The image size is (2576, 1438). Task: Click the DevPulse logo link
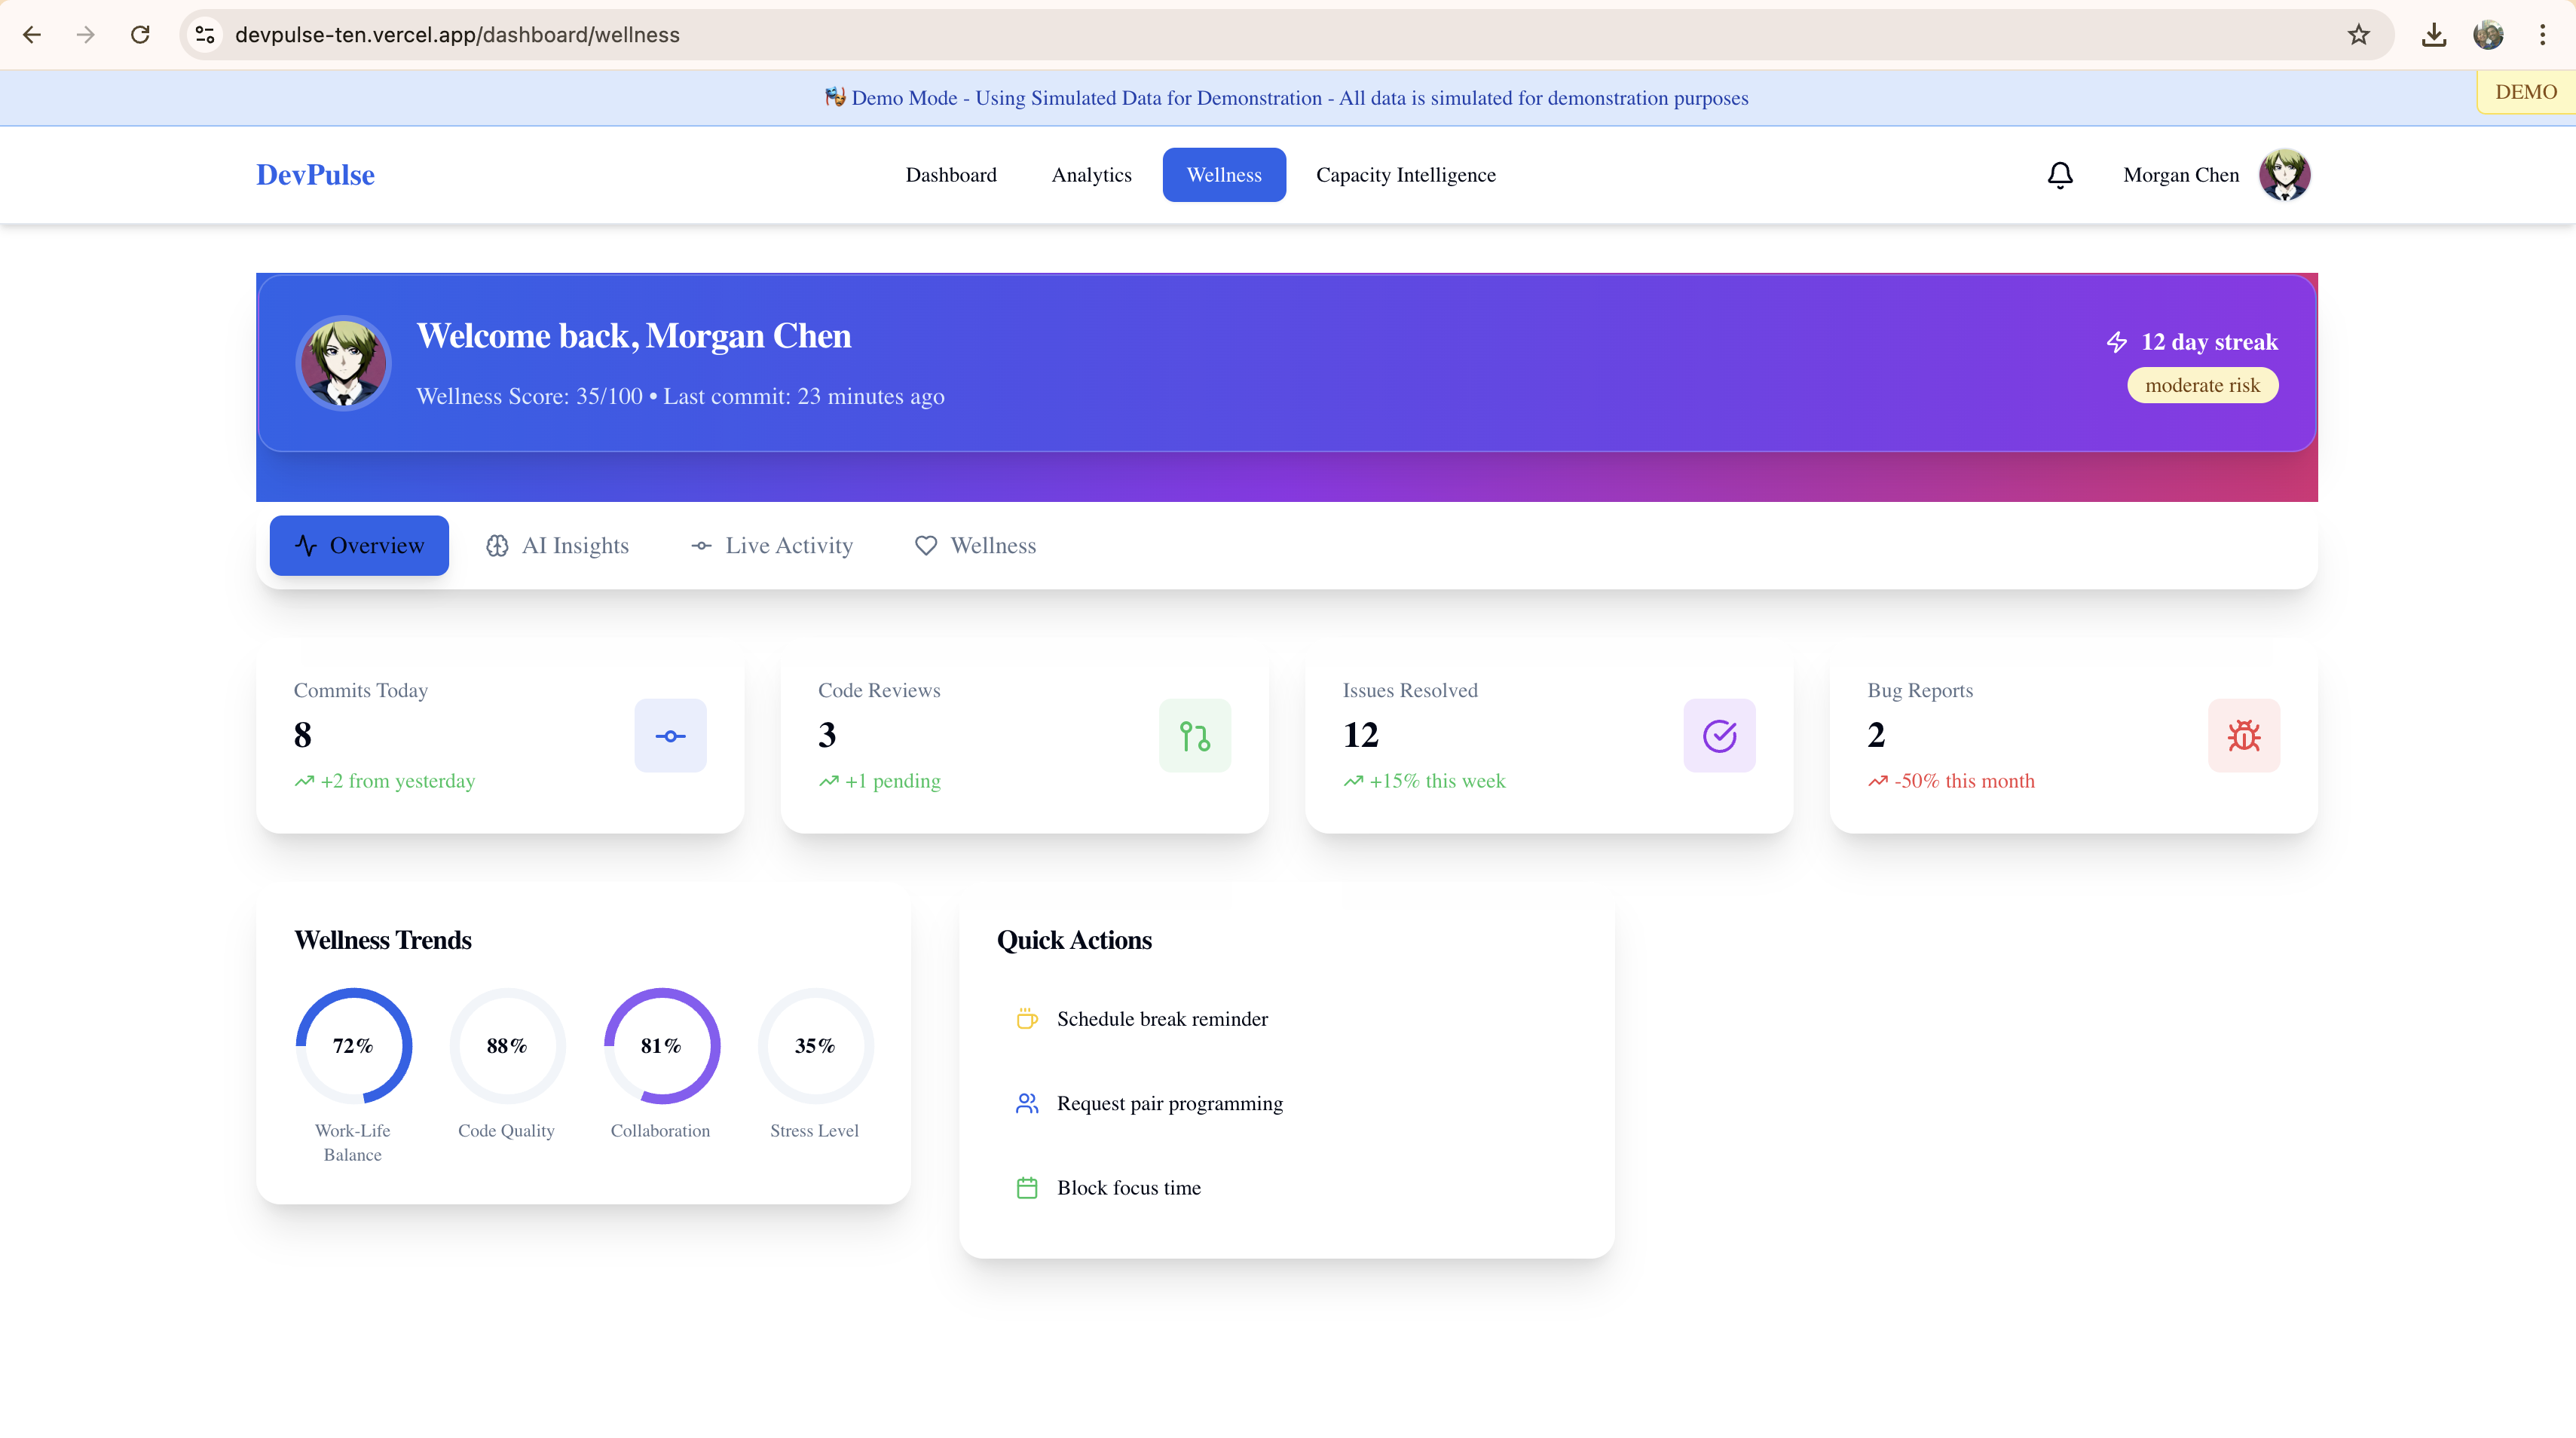click(315, 175)
